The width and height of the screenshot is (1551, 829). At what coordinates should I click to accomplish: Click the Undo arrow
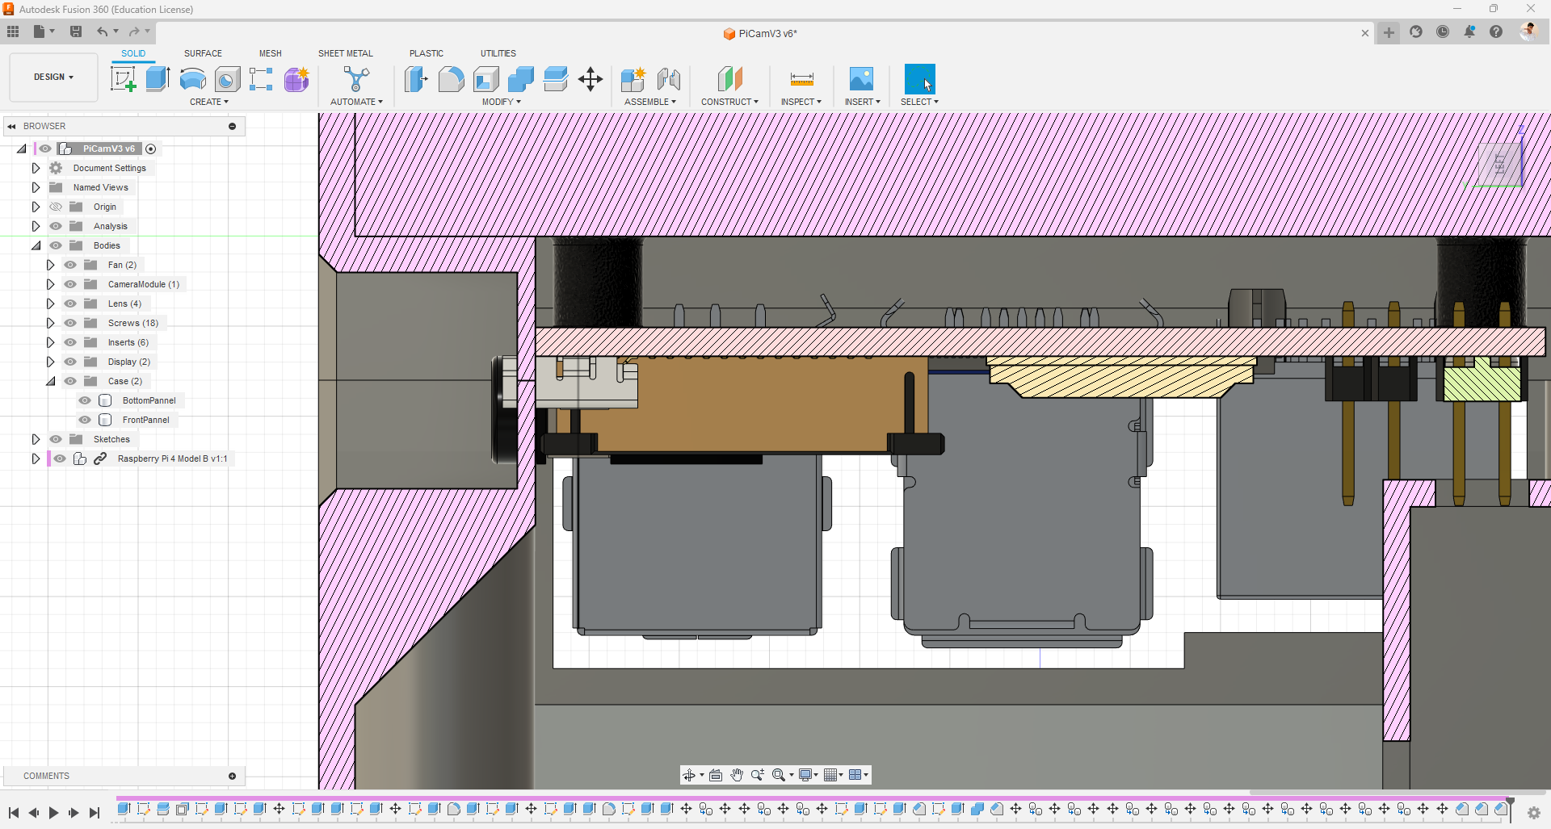click(x=103, y=31)
